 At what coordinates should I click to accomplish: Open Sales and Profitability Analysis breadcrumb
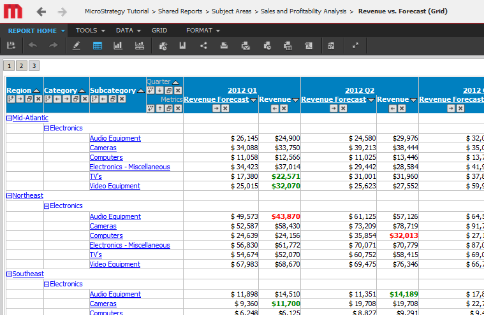point(304,11)
